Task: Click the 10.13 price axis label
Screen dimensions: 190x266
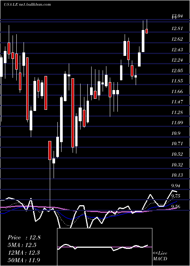Action: [177, 175]
